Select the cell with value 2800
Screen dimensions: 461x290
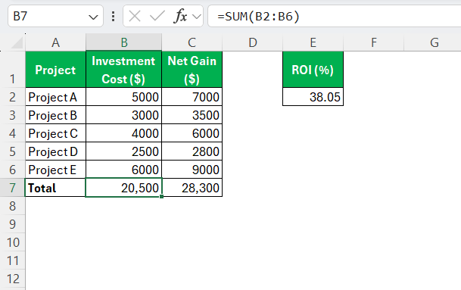pos(192,151)
